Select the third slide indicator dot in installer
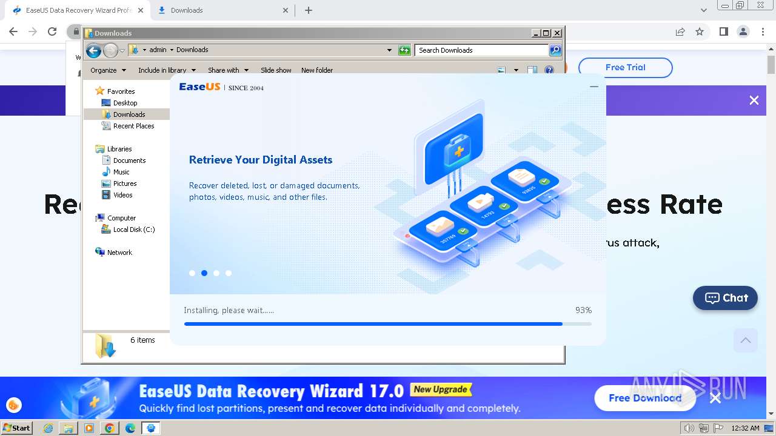 tap(216, 273)
